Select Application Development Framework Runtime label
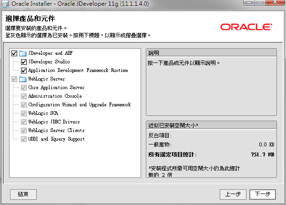 [78, 71]
